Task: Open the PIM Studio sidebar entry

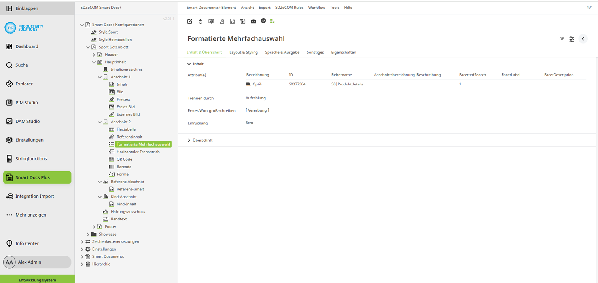Action: (26, 102)
